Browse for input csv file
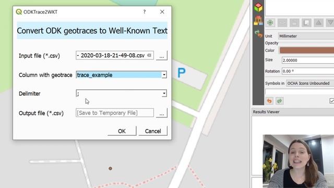Image resolution: width=334 pixels, height=188 pixels. point(162,56)
